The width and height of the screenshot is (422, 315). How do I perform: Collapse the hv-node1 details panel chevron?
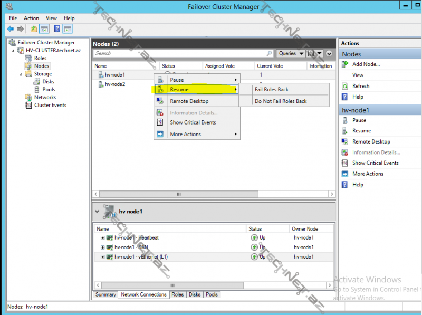[97, 212]
